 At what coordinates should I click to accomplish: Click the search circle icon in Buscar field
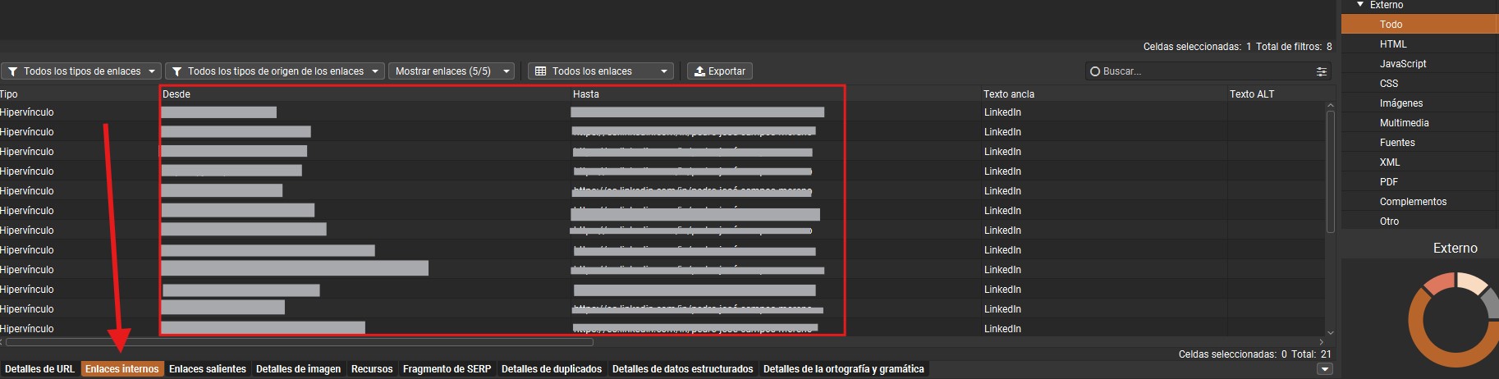coord(1094,72)
